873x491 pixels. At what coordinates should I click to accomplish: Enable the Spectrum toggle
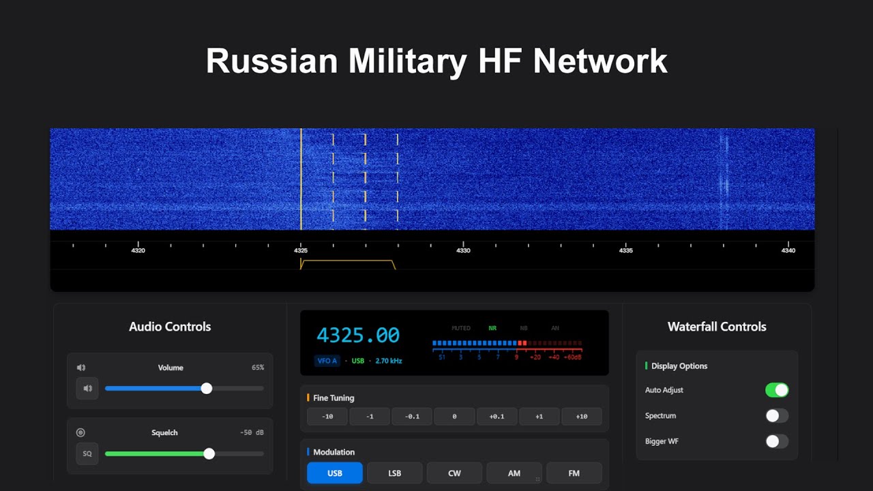coord(777,415)
